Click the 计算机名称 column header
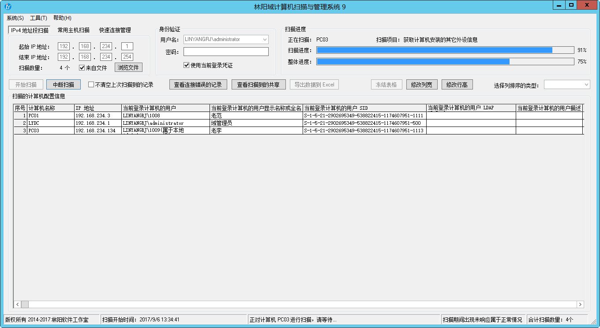This screenshot has width=600, height=328. [51, 108]
